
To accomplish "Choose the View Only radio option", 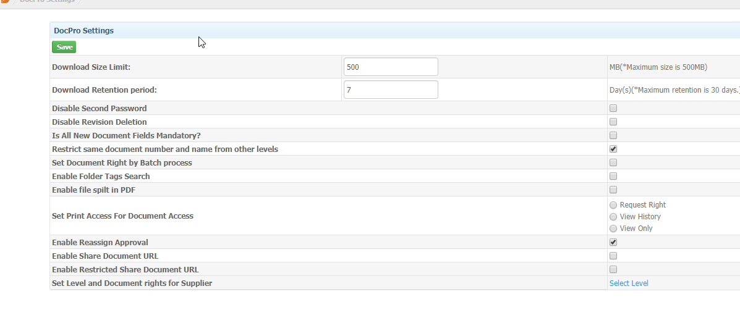I will click(613, 229).
